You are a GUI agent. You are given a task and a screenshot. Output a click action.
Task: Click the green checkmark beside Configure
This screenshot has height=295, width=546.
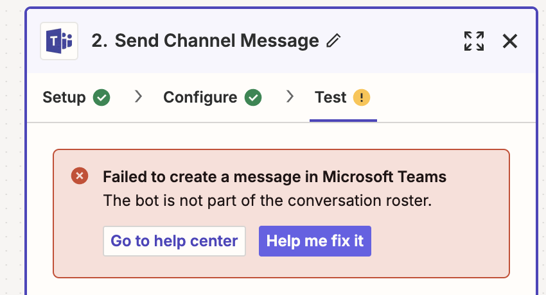(x=253, y=97)
